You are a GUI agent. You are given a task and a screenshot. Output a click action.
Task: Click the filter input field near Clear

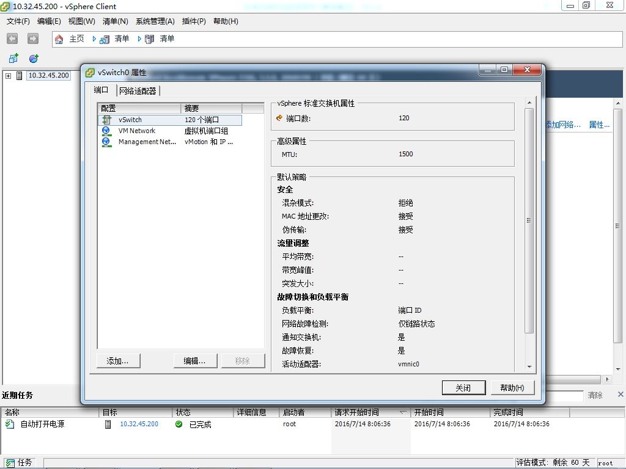pos(564,396)
